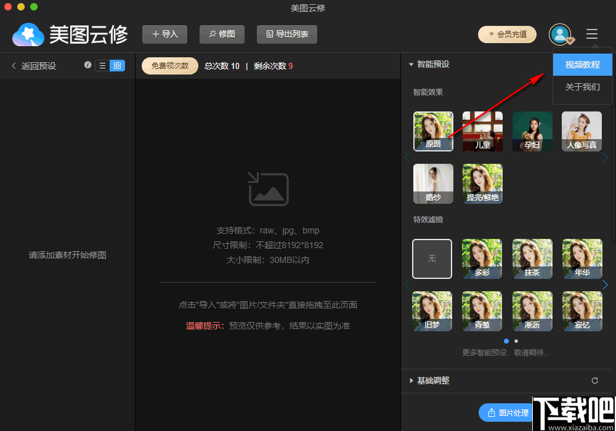
Task: Go to previous 智能效果 page arrow
Action: 407,158
